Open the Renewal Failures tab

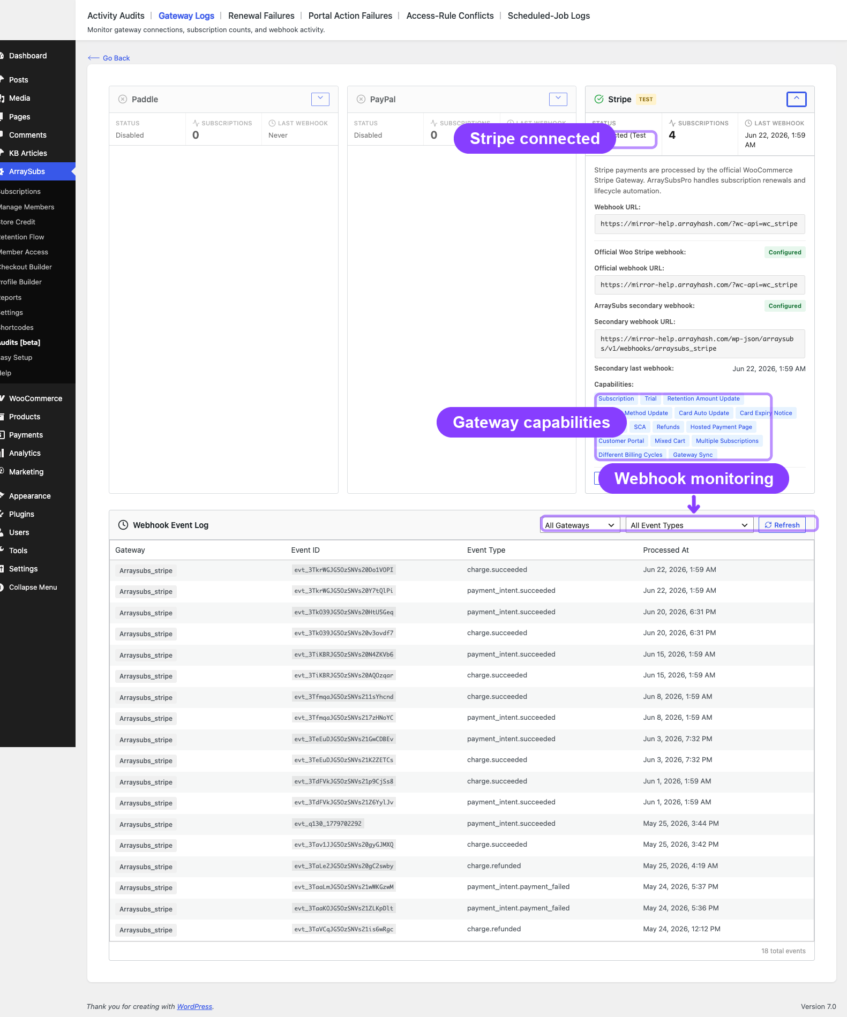click(261, 16)
